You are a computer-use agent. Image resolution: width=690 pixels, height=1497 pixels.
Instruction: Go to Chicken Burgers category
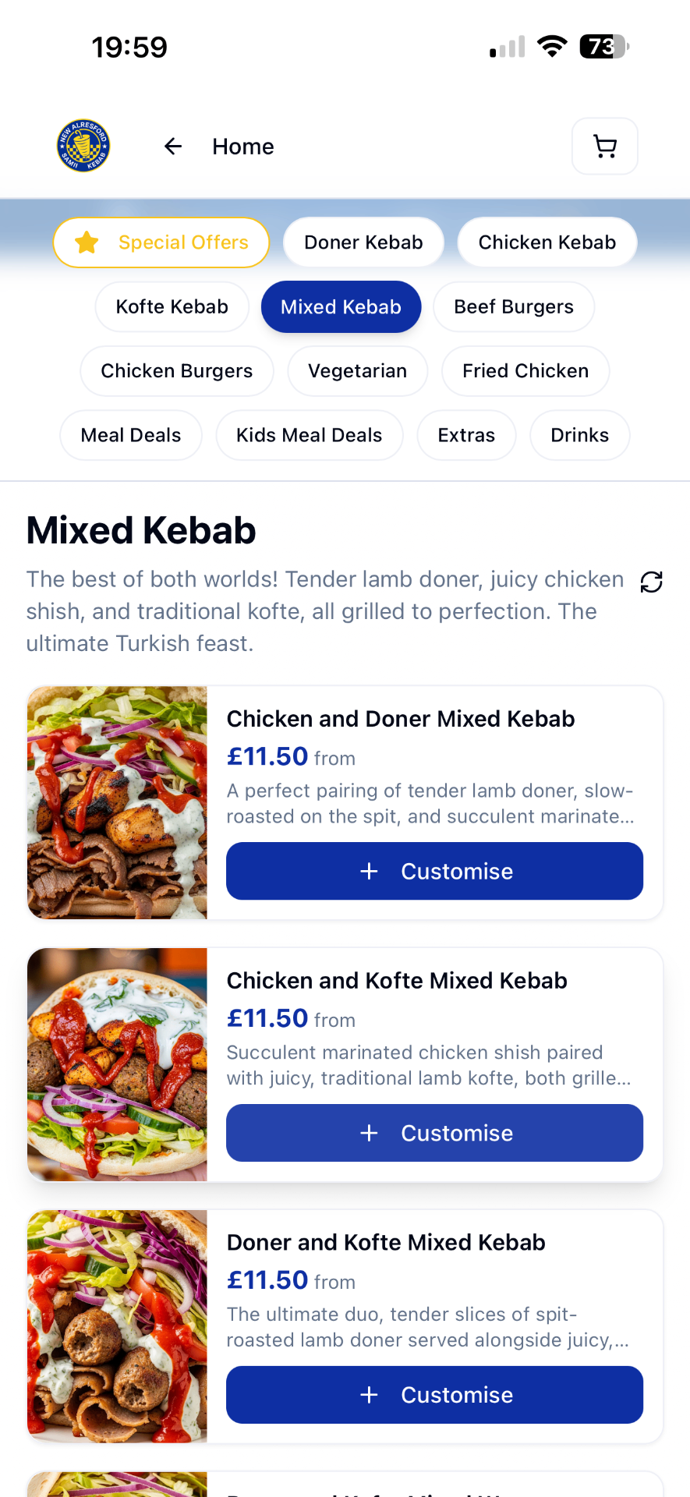pos(176,371)
